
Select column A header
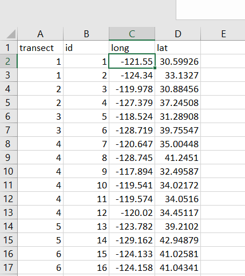coord(40,34)
